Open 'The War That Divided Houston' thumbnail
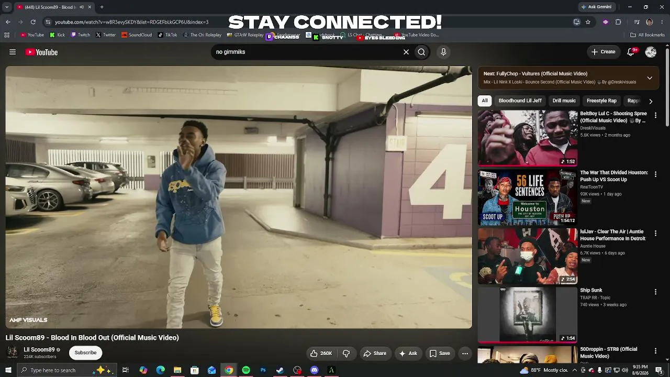 coord(528,197)
